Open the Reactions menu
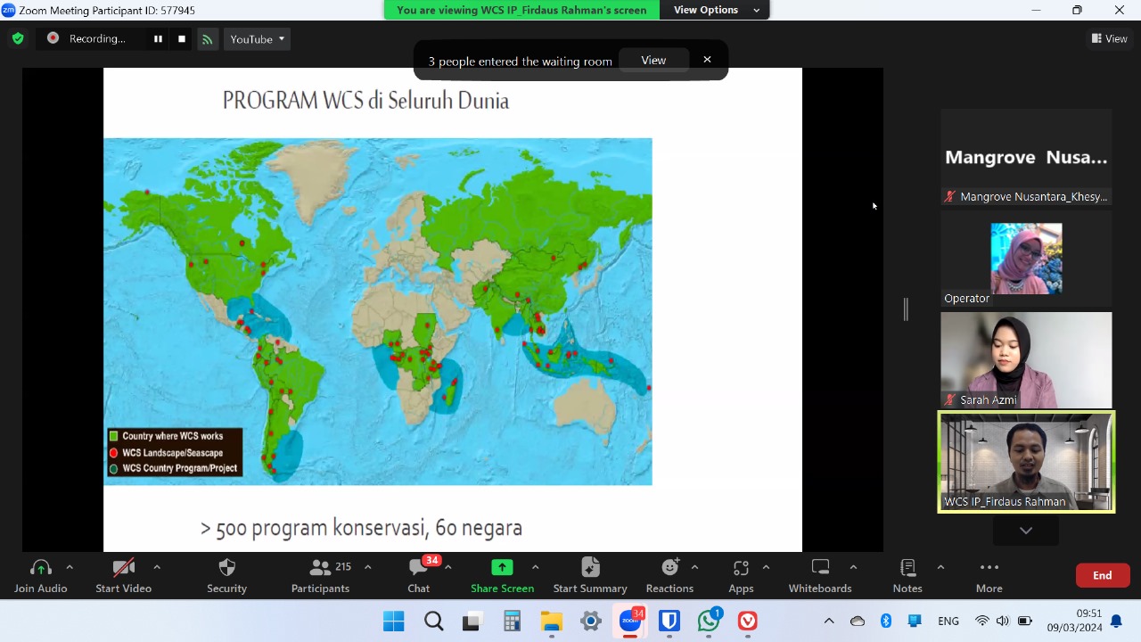Viewport: 1141px width, 642px height. [669, 575]
